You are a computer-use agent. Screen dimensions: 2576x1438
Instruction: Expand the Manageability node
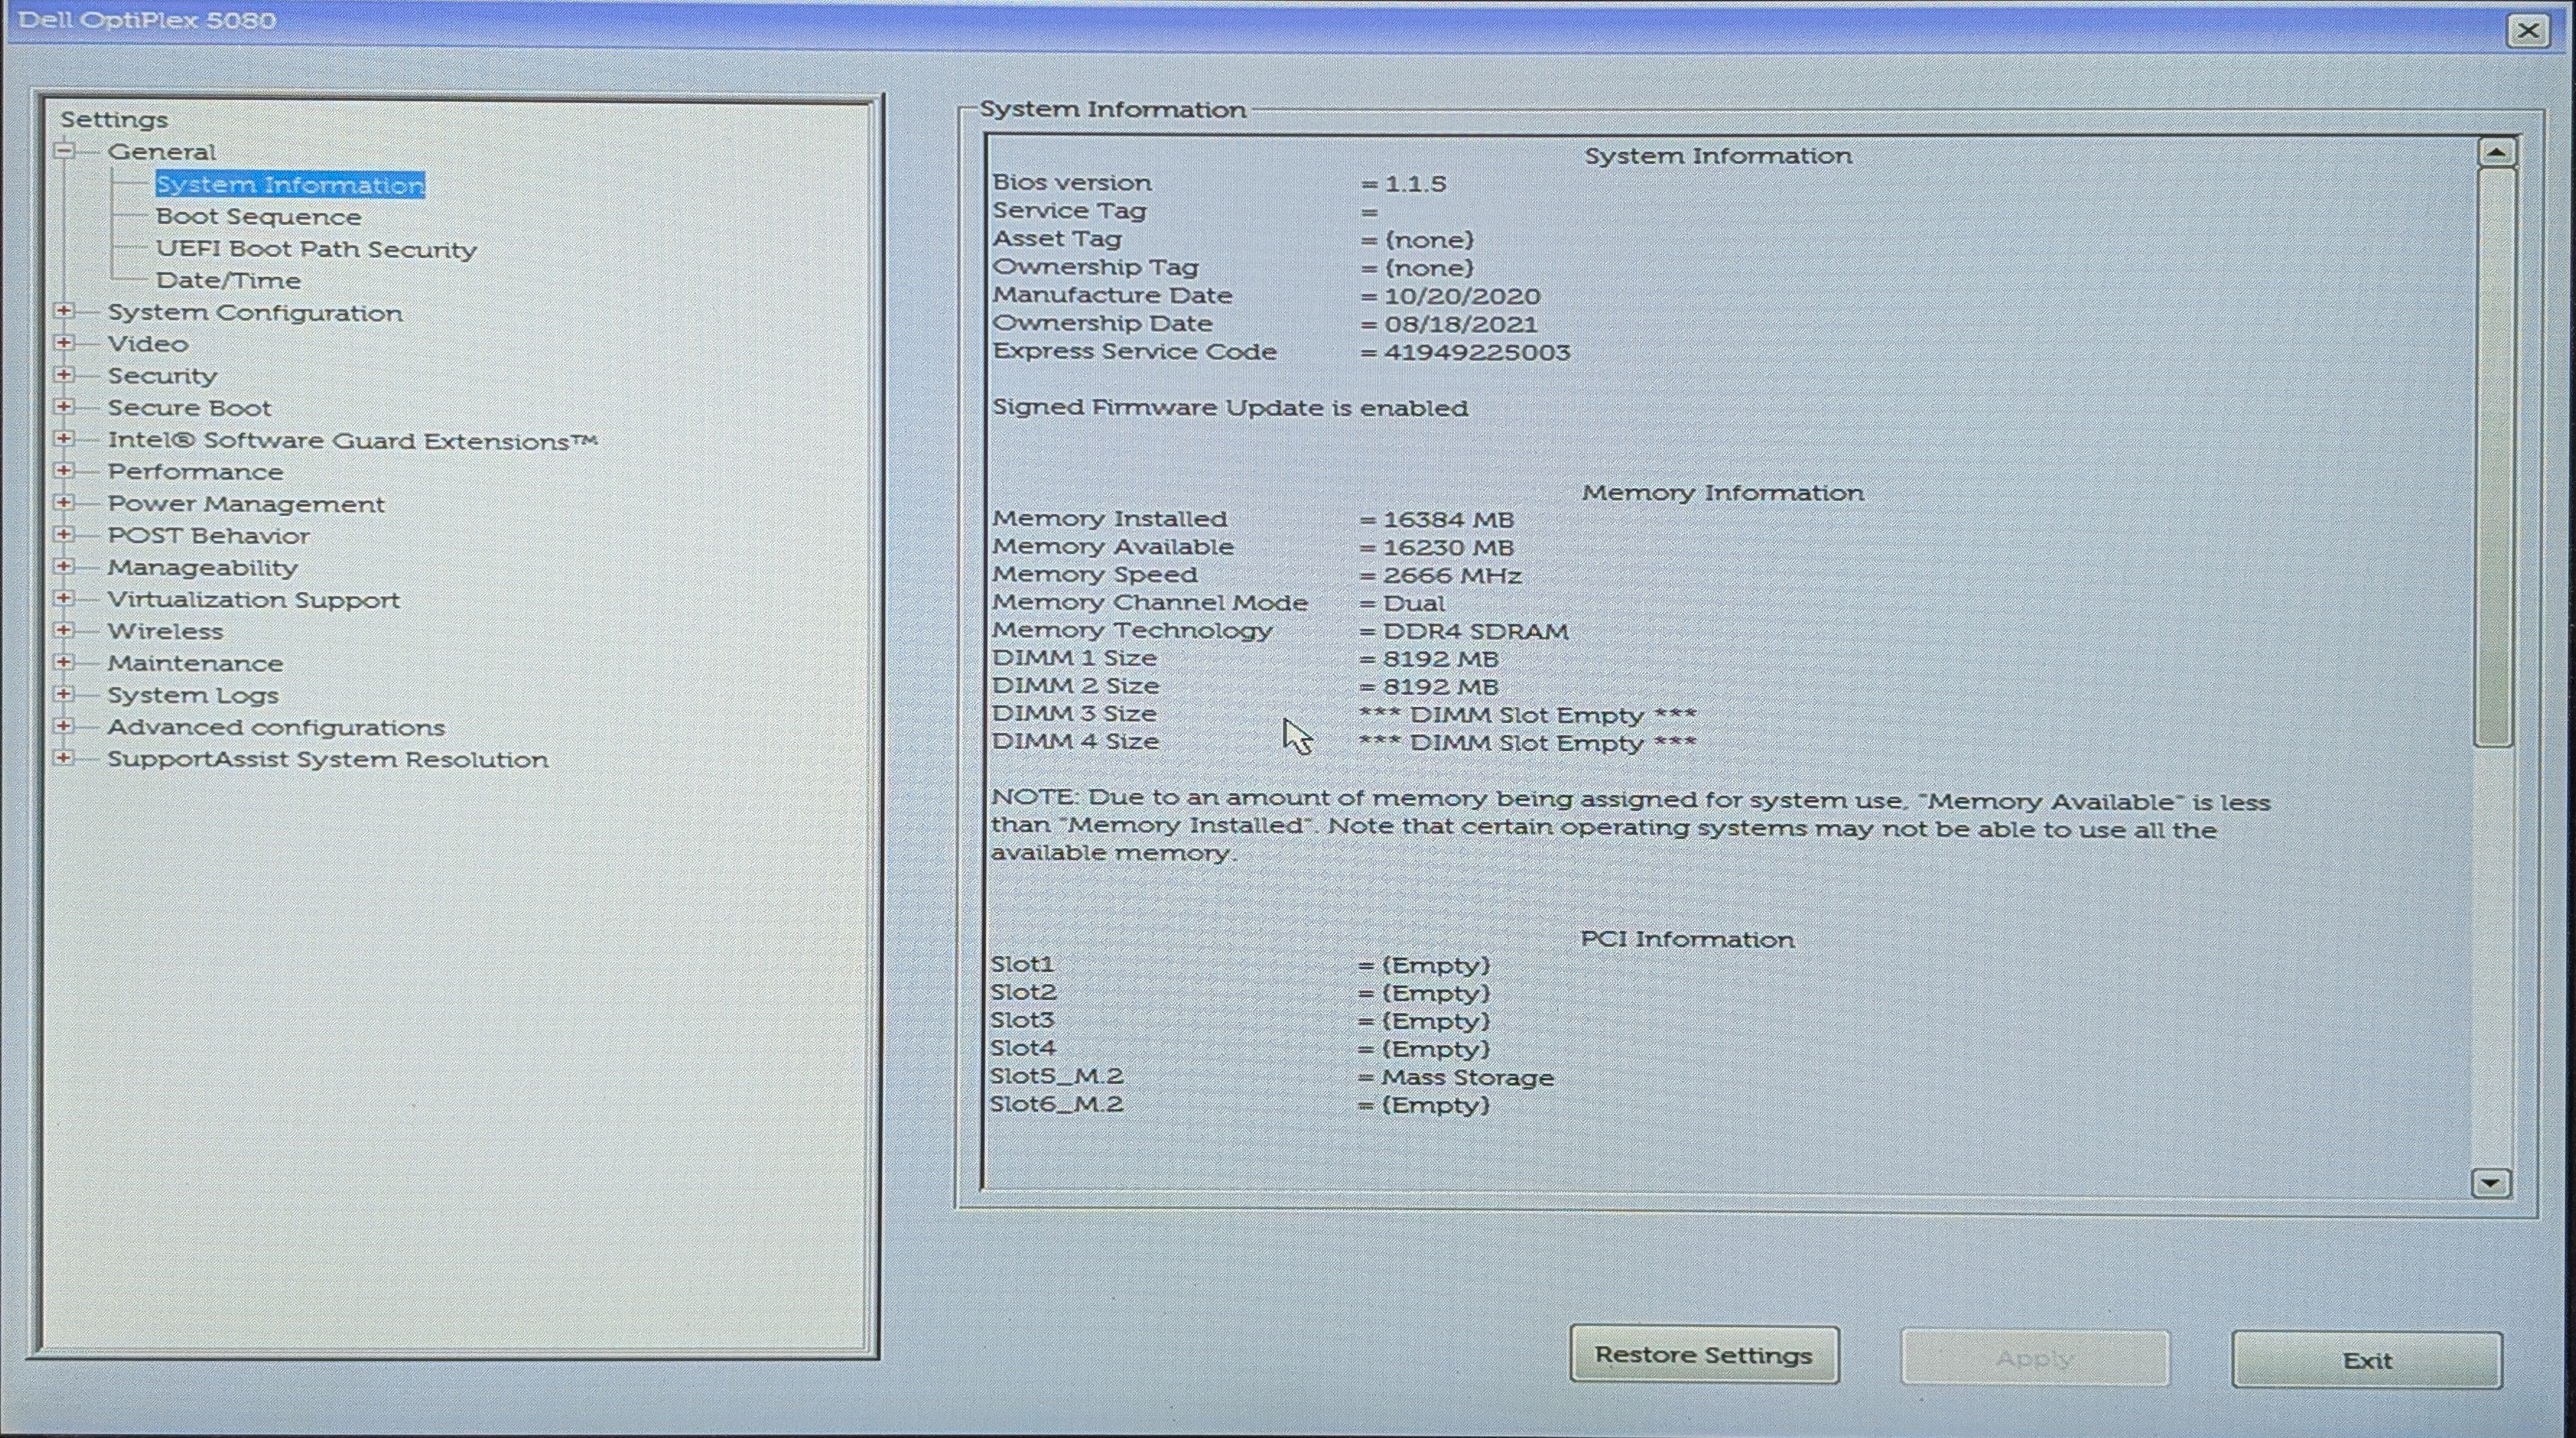[x=64, y=566]
